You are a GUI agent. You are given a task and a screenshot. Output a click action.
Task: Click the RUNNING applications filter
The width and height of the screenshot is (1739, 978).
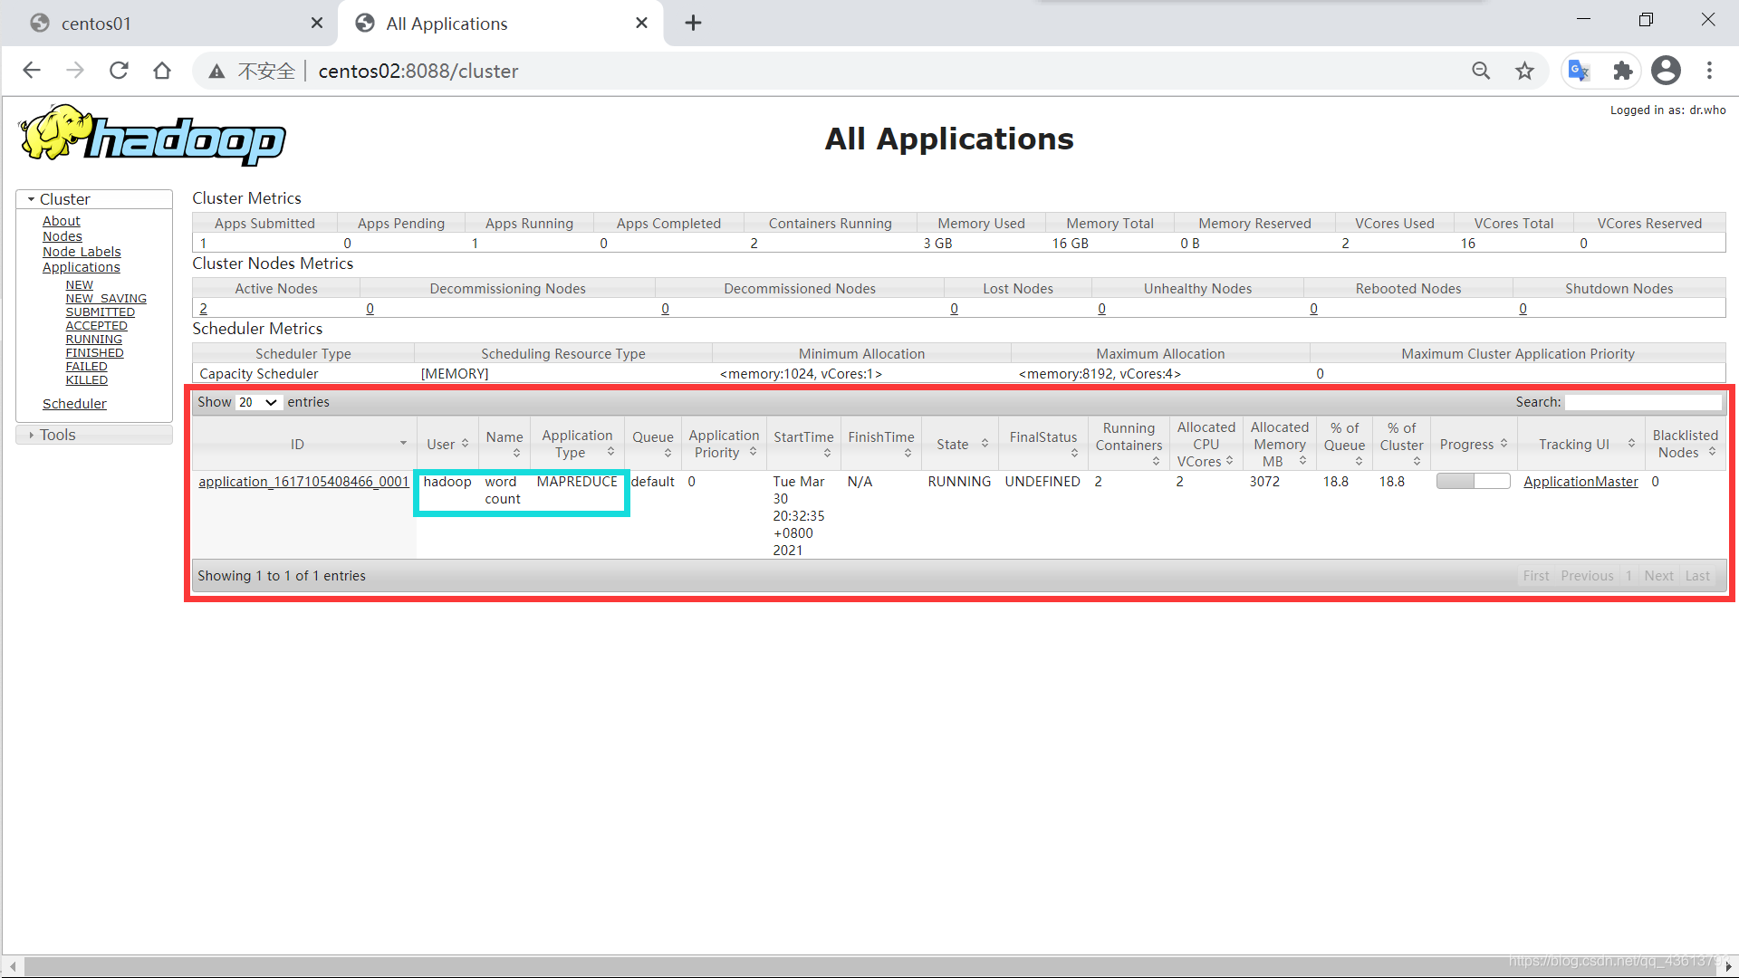[93, 340]
